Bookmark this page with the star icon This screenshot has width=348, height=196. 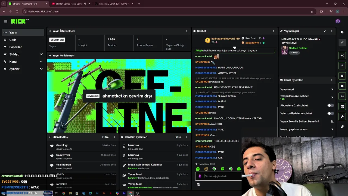(x=312, y=11)
